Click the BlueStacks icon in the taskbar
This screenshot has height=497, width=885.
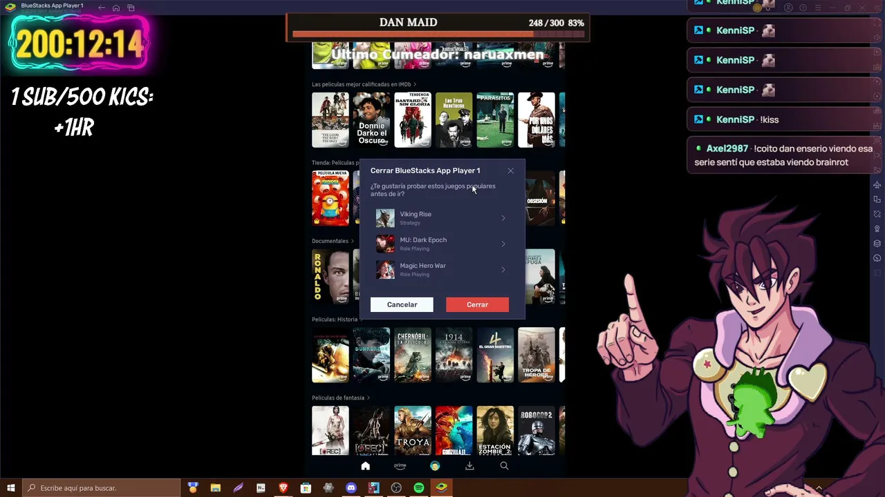442,487
